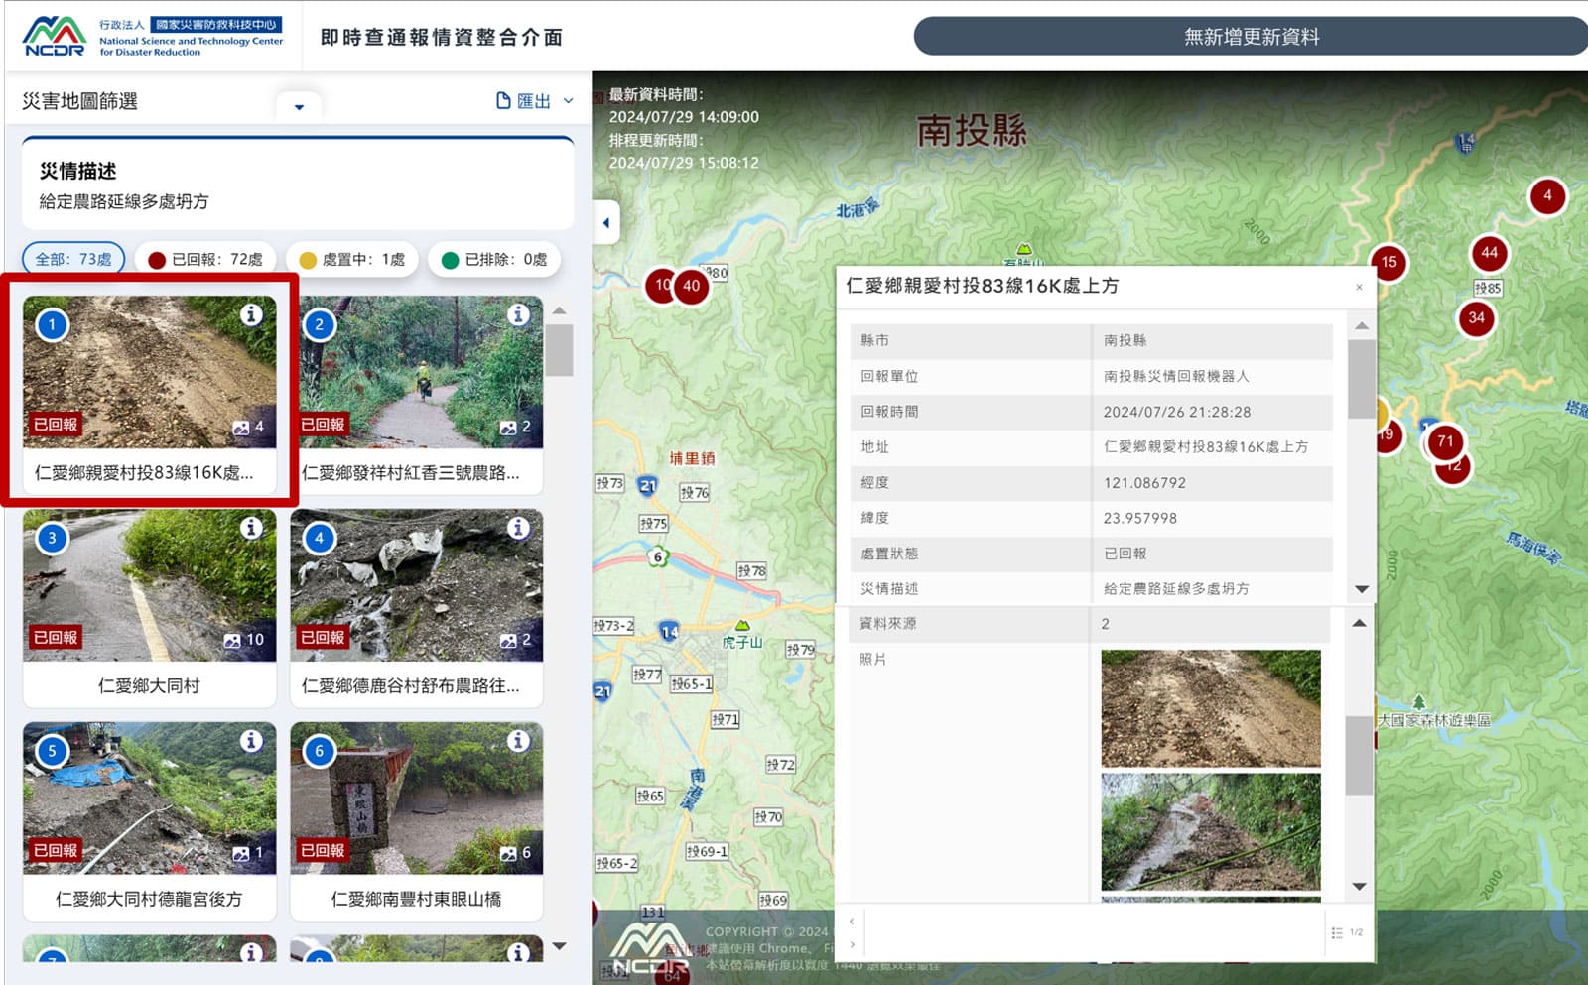Expand the 災害地圖篩選 dropdown arrow
The height and width of the screenshot is (985, 1588).
pos(299,106)
